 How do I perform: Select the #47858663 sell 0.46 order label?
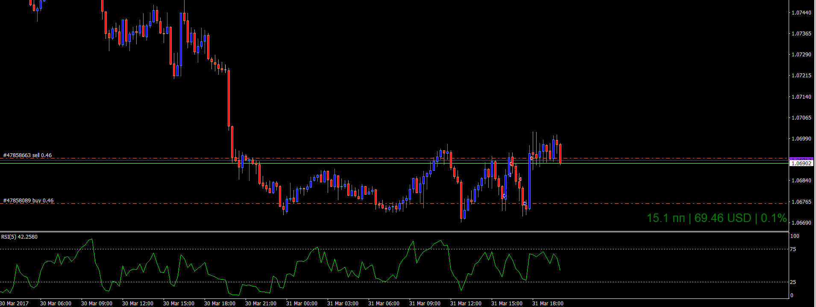point(27,155)
